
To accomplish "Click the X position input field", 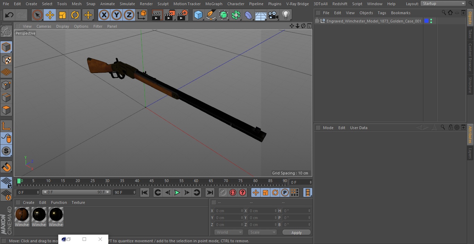I will [x=229, y=211].
